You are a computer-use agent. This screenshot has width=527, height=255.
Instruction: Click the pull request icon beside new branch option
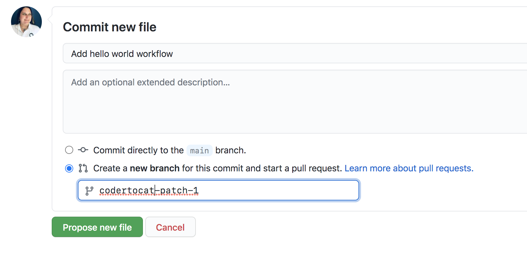(83, 168)
